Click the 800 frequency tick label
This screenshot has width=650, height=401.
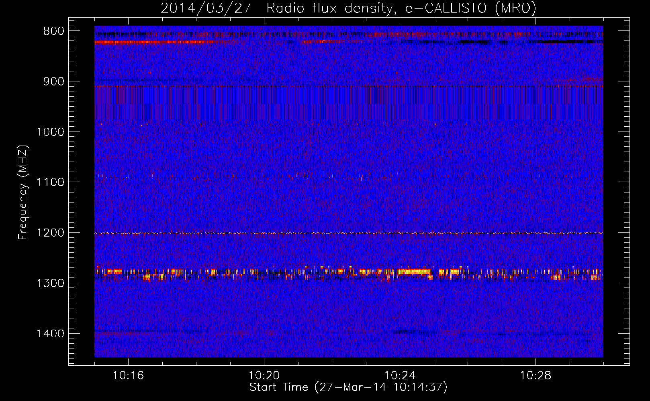[53, 31]
